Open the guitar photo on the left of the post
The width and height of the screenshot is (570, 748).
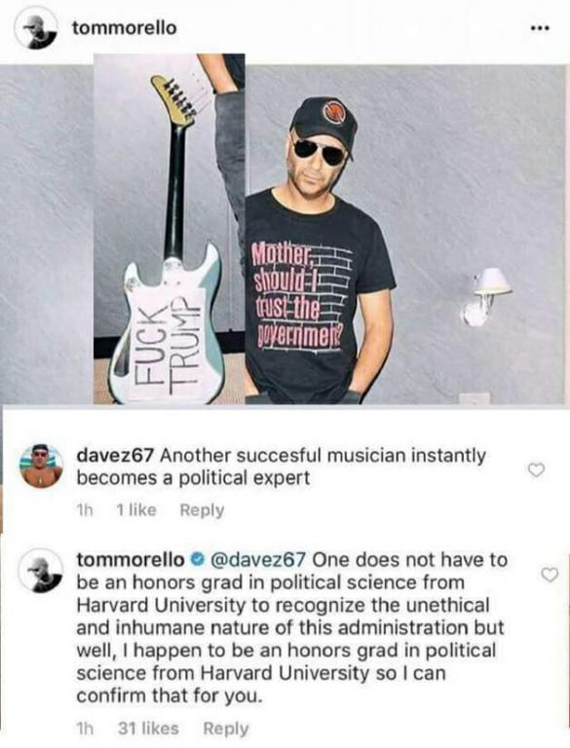click(169, 229)
